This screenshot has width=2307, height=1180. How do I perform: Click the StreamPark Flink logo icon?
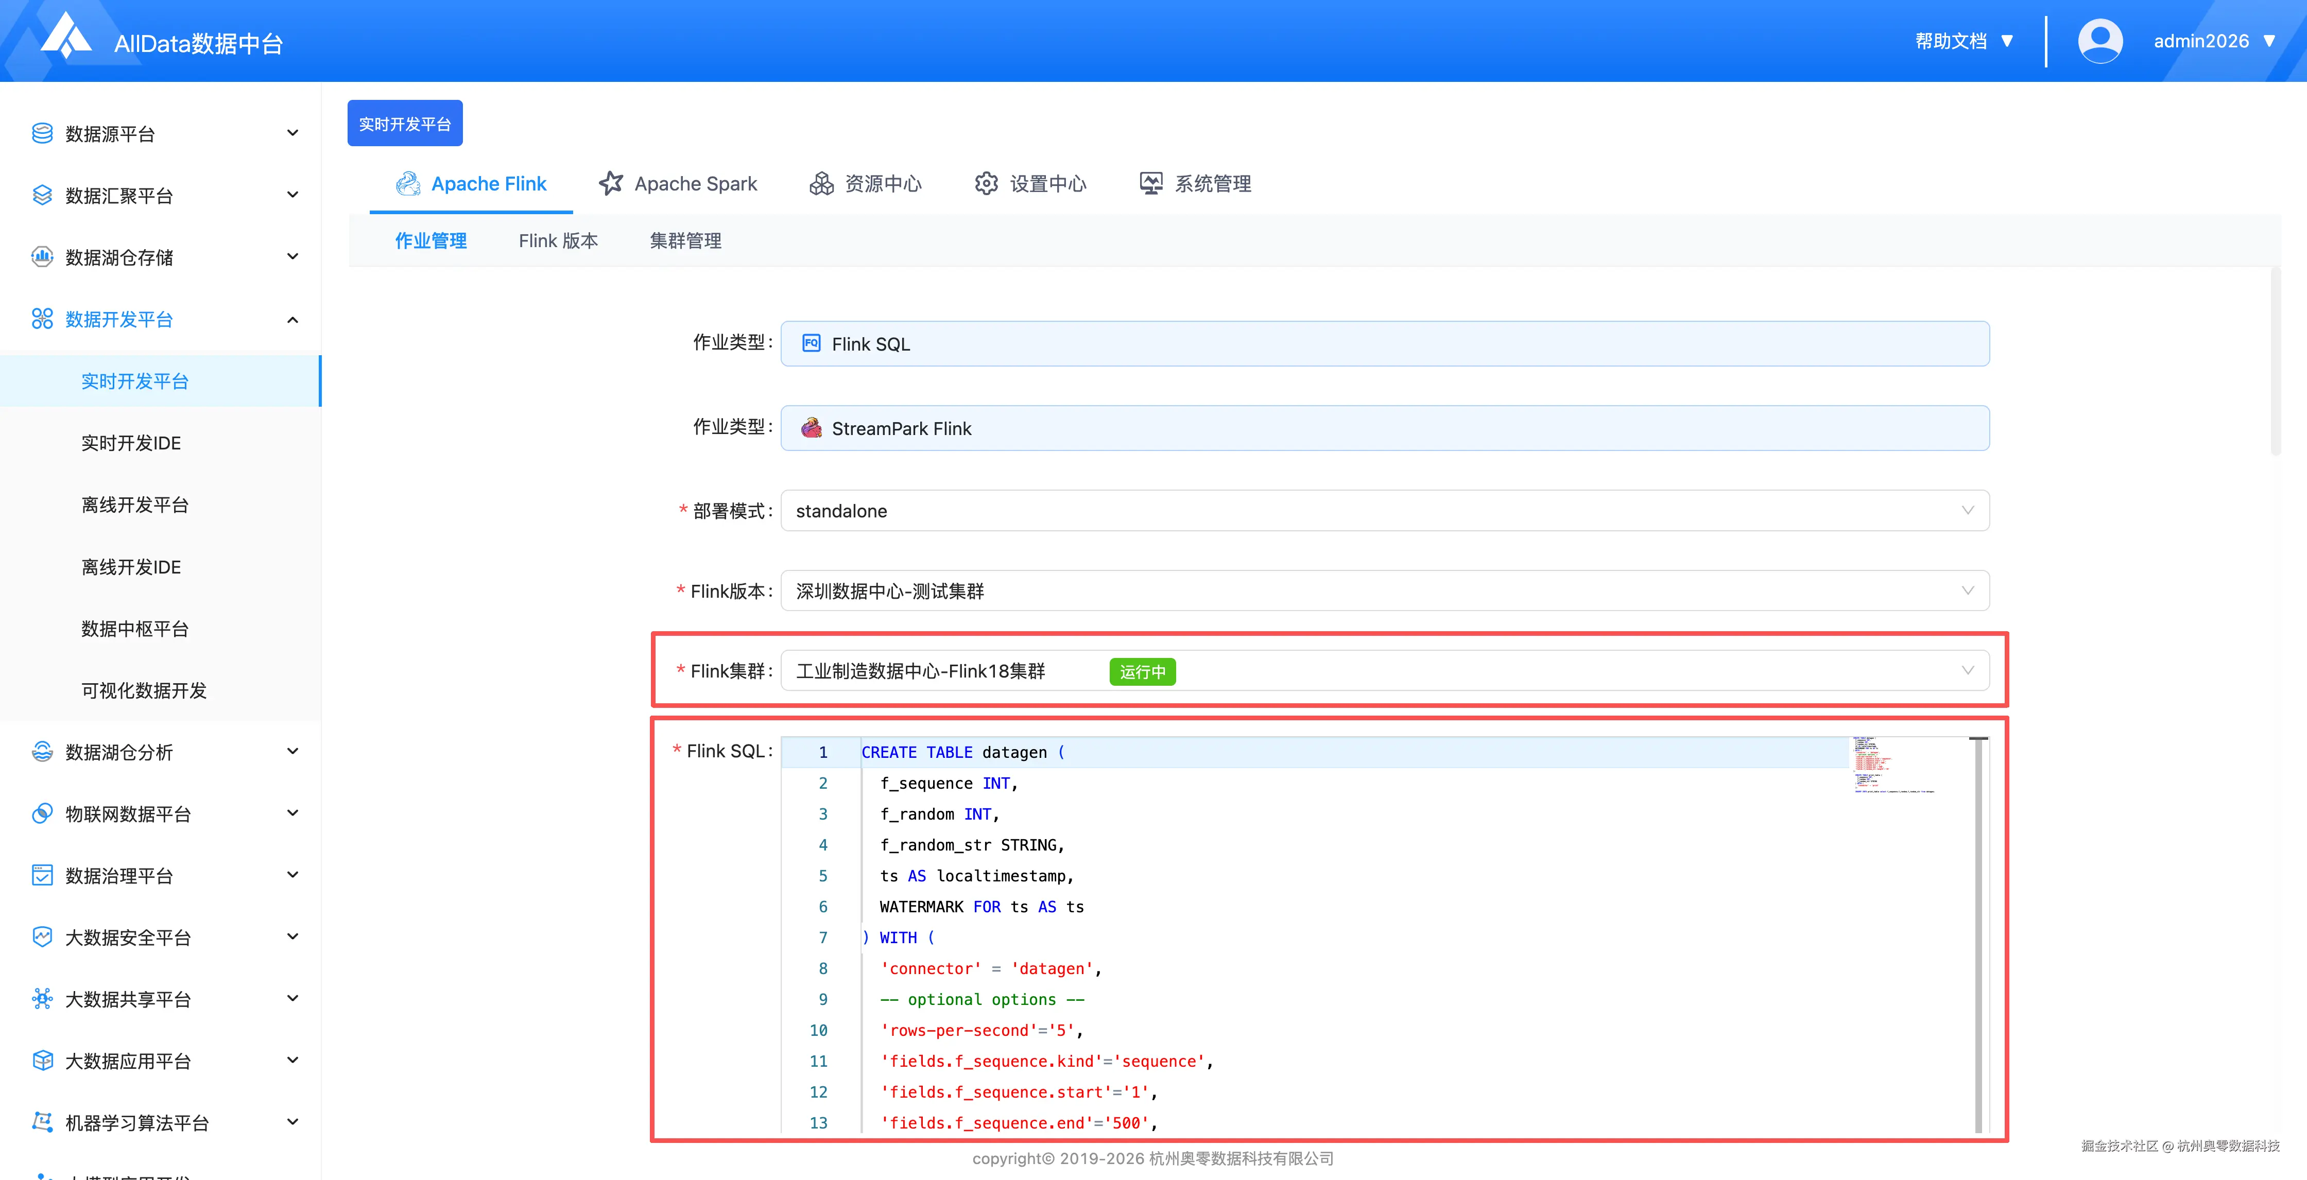[812, 428]
